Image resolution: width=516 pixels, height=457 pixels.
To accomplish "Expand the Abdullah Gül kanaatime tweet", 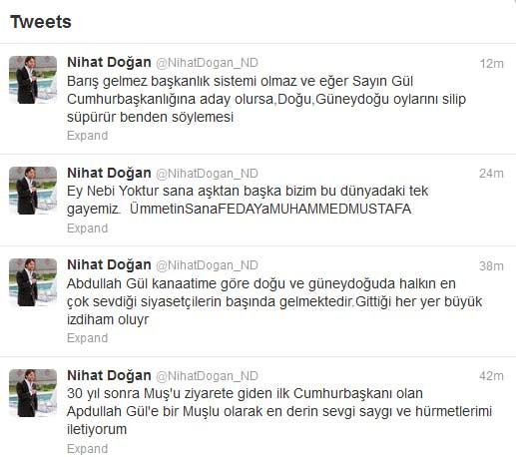I will click(87, 338).
